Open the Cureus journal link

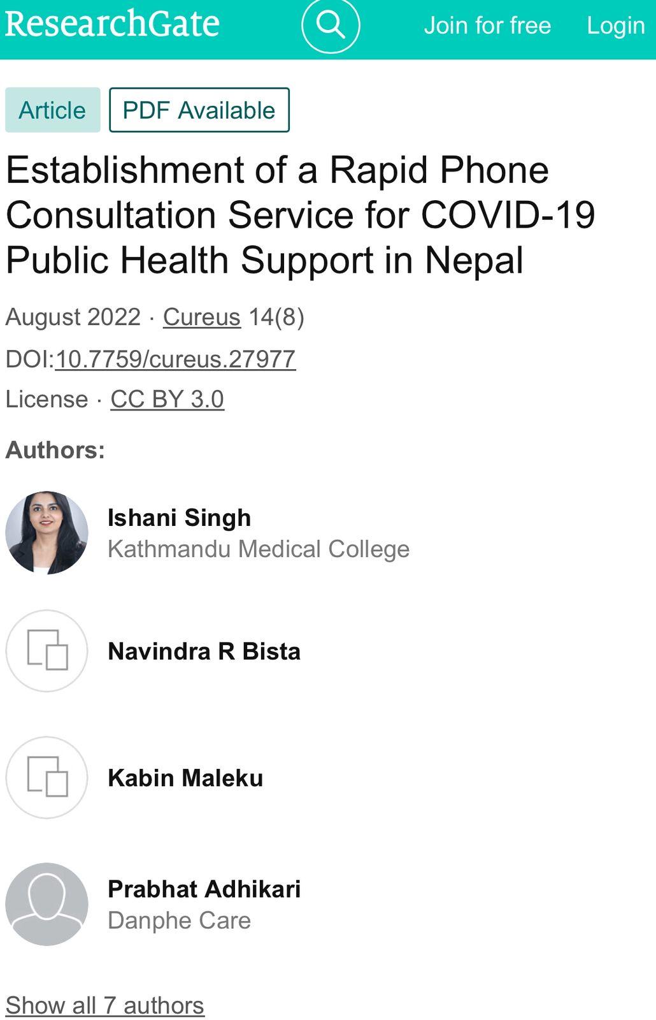[x=201, y=317]
